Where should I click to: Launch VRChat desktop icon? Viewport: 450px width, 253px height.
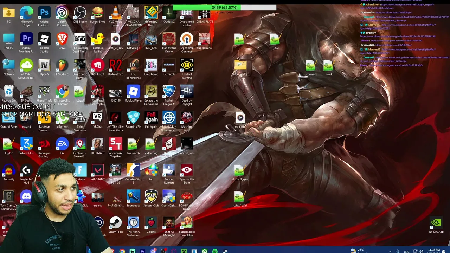pyautogui.click(x=98, y=120)
